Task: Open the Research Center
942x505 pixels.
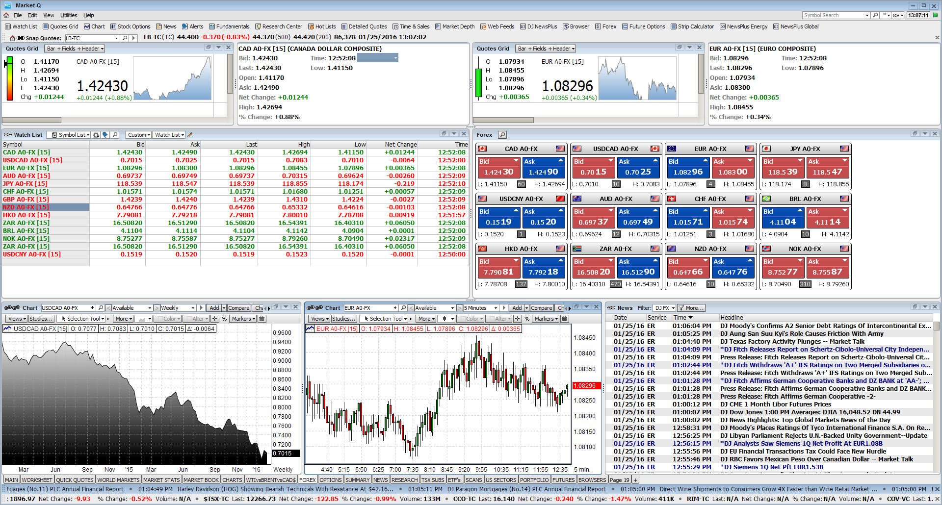Action: coord(279,26)
